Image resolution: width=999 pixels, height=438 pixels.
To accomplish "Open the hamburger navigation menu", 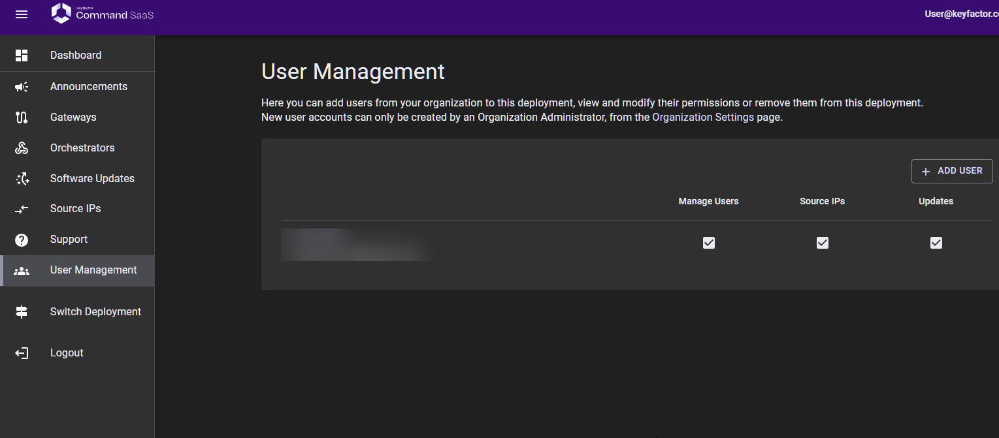I will pos(22,14).
